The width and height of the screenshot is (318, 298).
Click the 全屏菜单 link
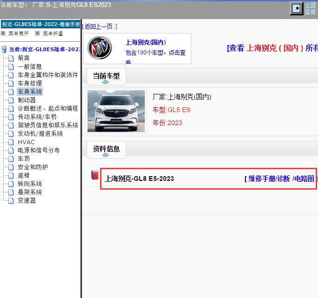tap(310, 8)
